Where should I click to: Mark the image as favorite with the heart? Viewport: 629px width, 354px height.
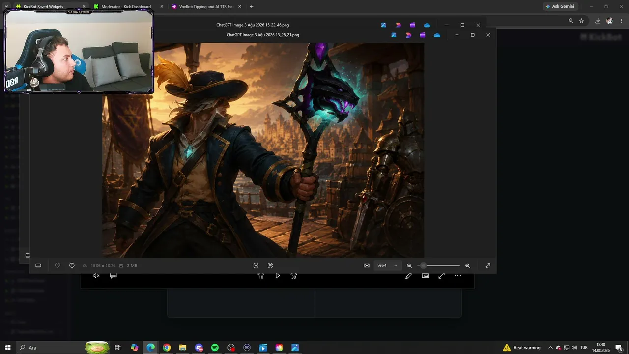pos(57,265)
